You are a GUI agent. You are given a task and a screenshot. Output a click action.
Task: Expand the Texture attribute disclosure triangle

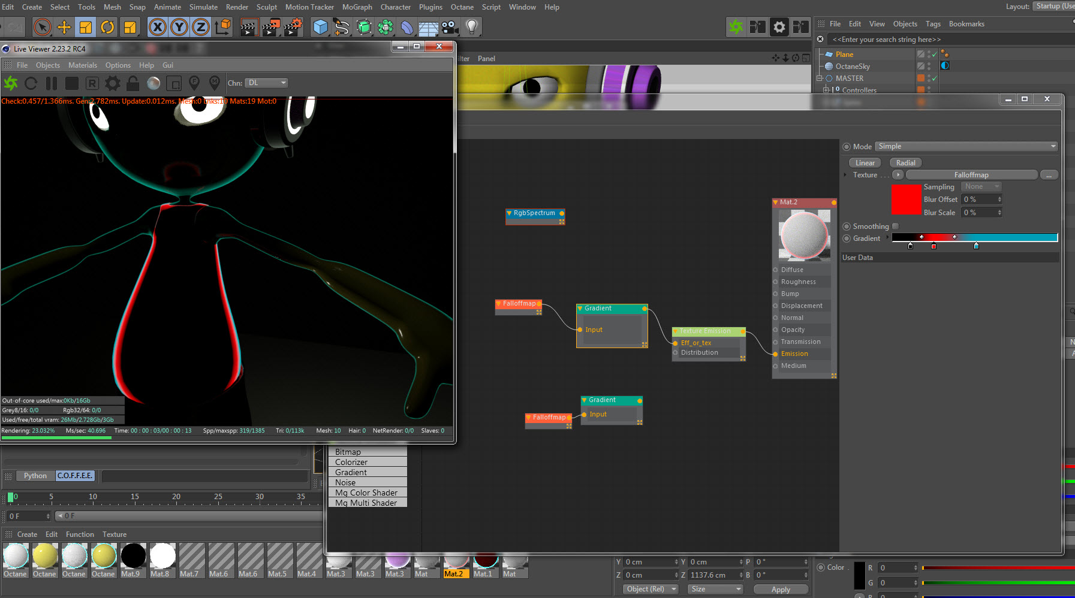[x=845, y=175]
